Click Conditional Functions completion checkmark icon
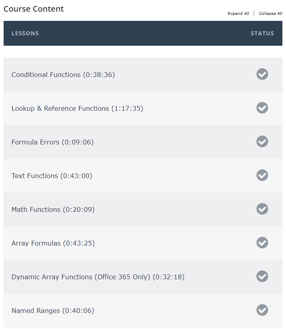Screen dimensions: 286x329 [262, 74]
